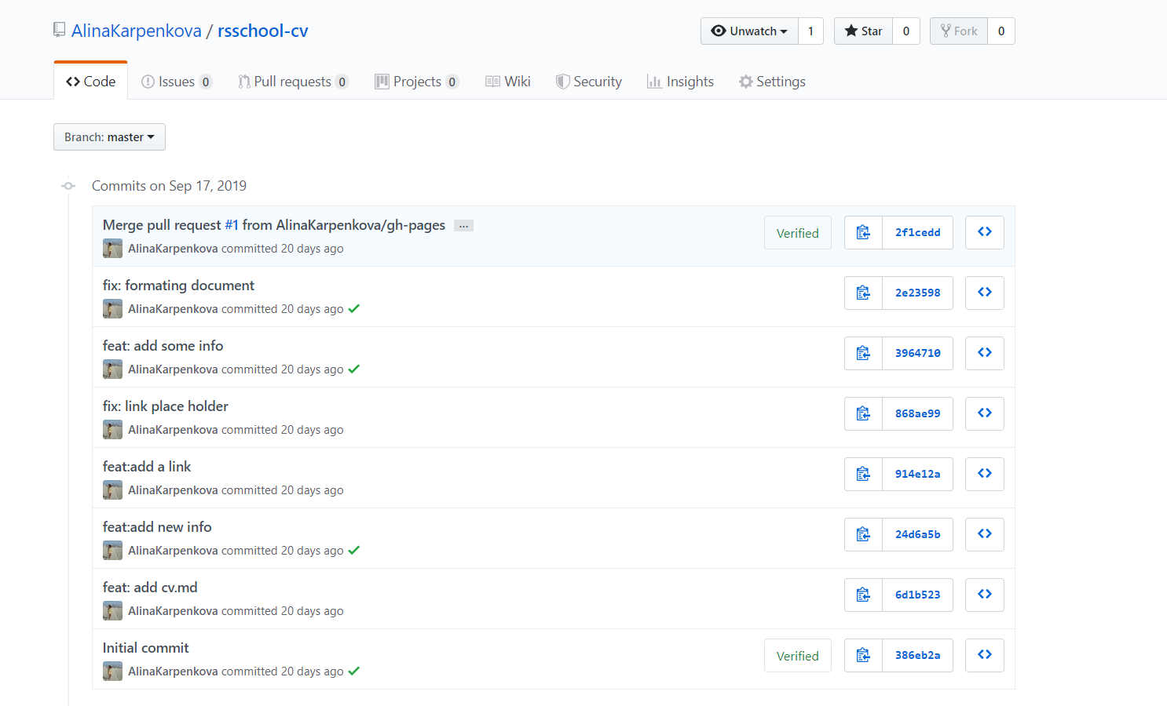Click the repository bookmark icon beside the repo name

coord(59,29)
